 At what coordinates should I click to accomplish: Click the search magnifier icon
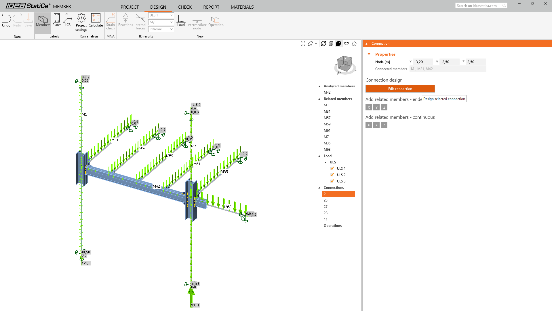point(504,5)
